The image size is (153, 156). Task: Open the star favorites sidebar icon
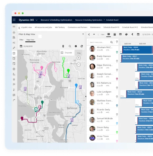14,79
